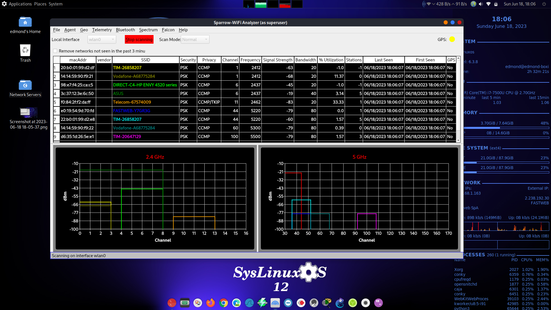Open edmond's Home desktop folder
Screen dimensions: 551x310
click(25, 25)
